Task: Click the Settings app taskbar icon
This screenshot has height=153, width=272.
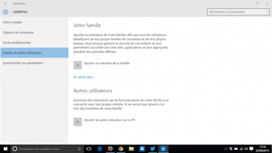Action: [163, 149]
